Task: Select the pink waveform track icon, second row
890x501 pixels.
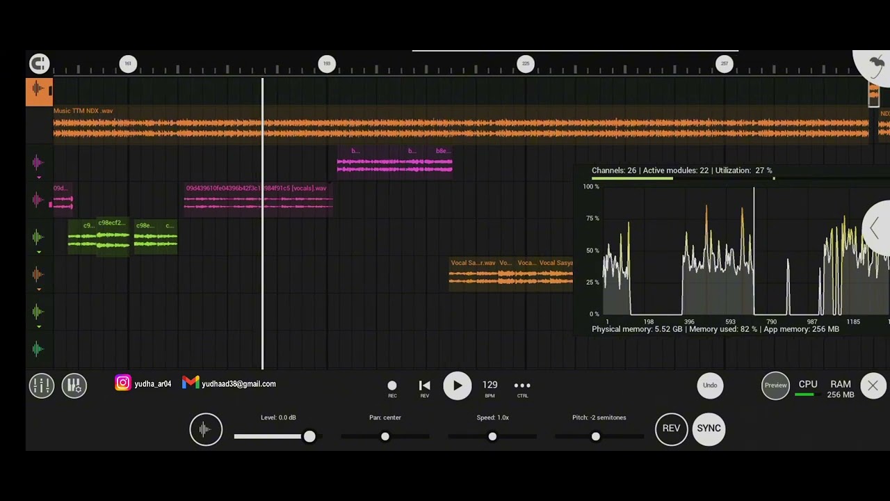Action: click(38, 163)
